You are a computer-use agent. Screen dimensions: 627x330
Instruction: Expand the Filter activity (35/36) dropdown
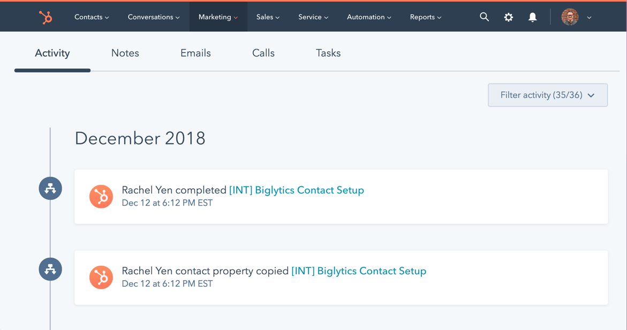[547, 95]
